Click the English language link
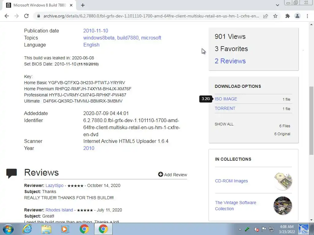The image size is (314, 235). [91, 45]
